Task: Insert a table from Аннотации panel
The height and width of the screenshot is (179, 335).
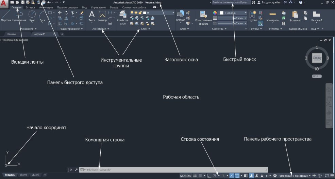Action: [x=110, y=23]
